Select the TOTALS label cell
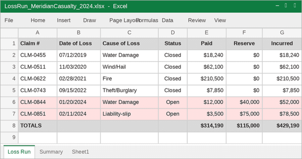 pyautogui.click(x=38, y=126)
